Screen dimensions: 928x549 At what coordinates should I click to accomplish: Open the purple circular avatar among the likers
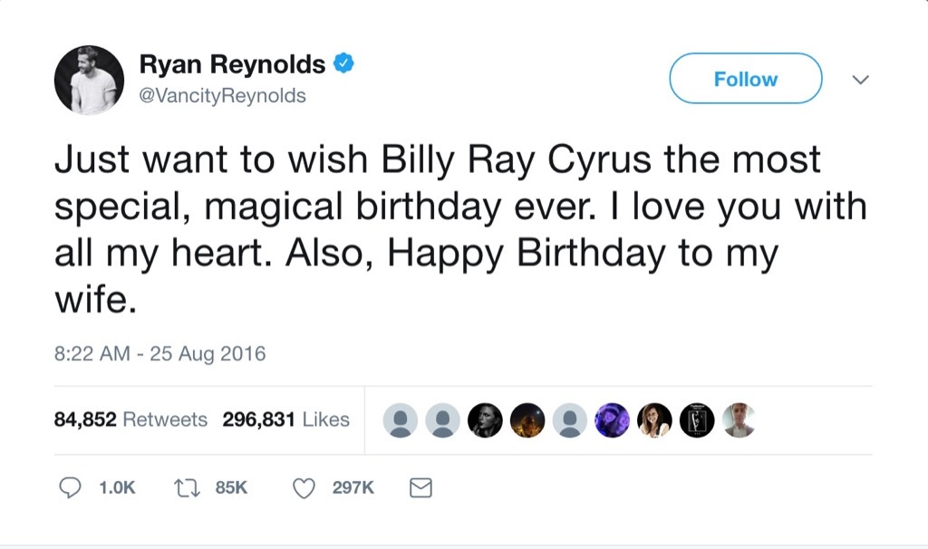click(x=612, y=419)
